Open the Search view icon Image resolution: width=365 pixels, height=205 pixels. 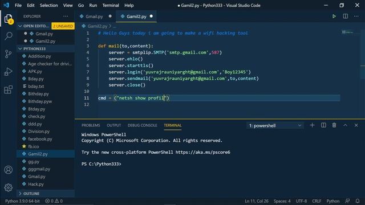(x=9, y=36)
